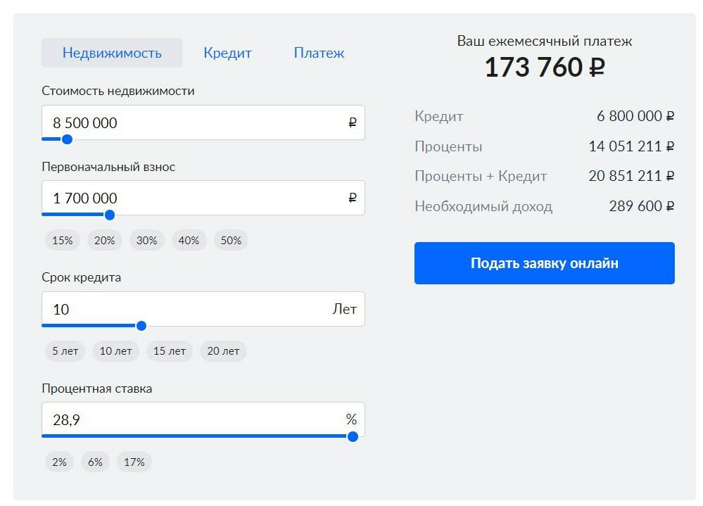The height and width of the screenshot is (506, 703).
Task: Switch to the Недвижимость tab
Action: pos(112,53)
